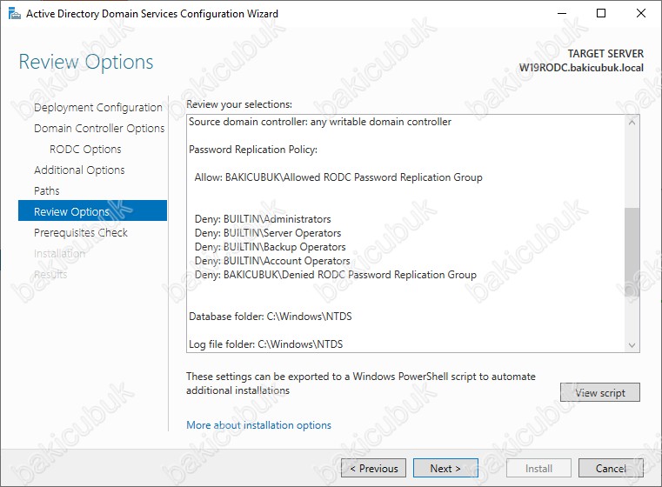Viewport: 662px width, 487px height.
Task: Click the Allow: Allowed RODC Password Replication Group line
Action: coord(338,177)
